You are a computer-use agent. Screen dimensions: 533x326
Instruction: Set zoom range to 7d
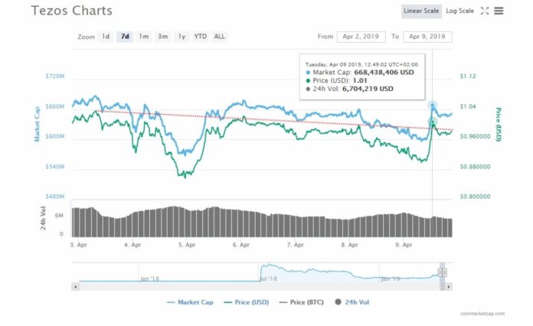pos(125,36)
